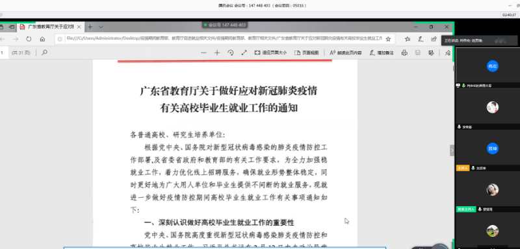The image size is (520, 249).
Task: Search in PDF with the magnifier icon
Action: click(44, 53)
